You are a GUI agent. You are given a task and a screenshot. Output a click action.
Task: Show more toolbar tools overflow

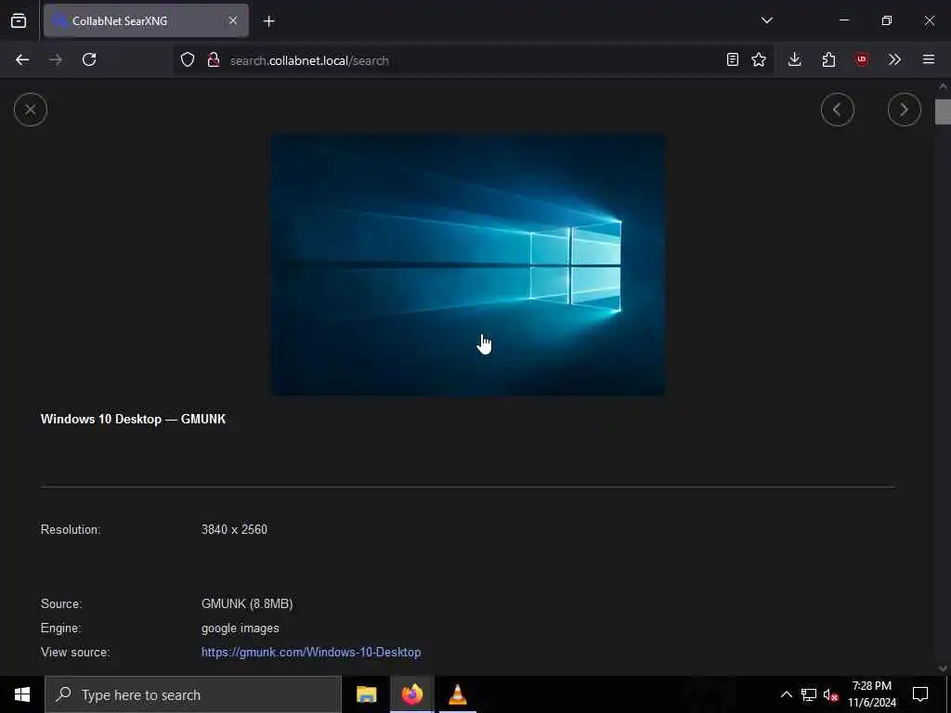point(894,60)
